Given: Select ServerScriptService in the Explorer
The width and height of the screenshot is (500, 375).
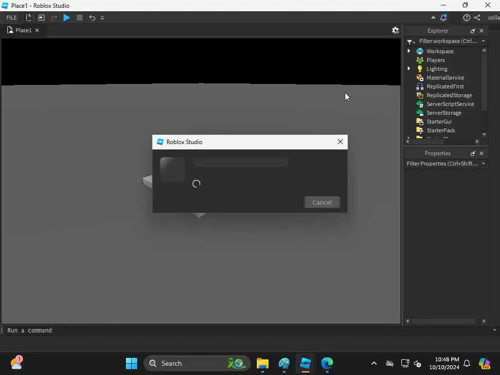Looking at the screenshot, I should coord(450,104).
